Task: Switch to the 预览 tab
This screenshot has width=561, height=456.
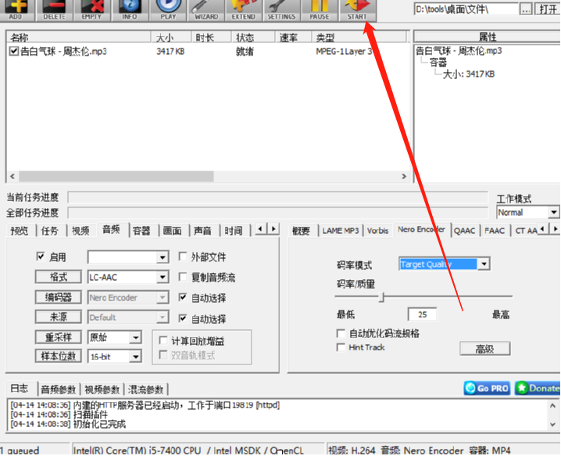Action: pyautogui.click(x=20, y=231)
